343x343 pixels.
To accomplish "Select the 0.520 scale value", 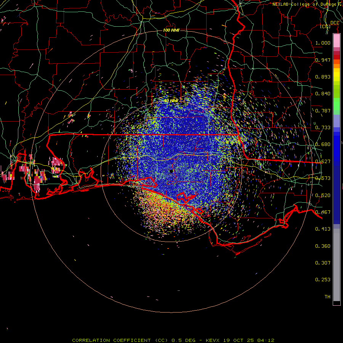I will [323, 196].
